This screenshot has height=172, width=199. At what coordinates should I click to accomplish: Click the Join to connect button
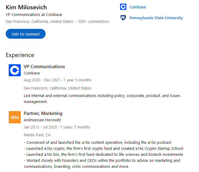pyautogui.click(x=26, y=34)
